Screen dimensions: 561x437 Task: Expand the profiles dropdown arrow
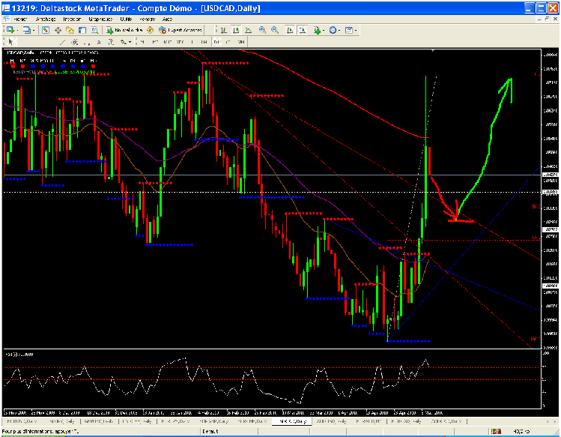[34, 30]
